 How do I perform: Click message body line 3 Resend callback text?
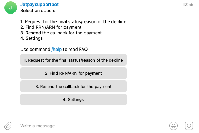61,33
